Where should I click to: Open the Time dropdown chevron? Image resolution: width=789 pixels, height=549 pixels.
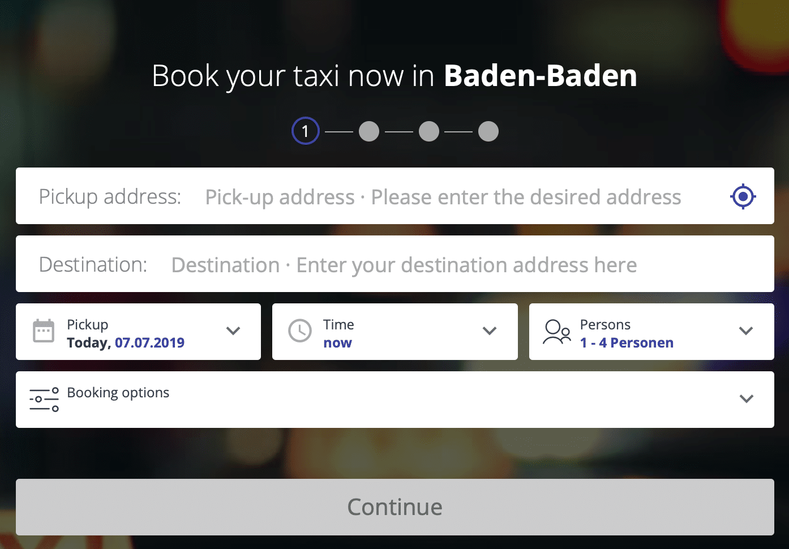(x=490, y=331)
